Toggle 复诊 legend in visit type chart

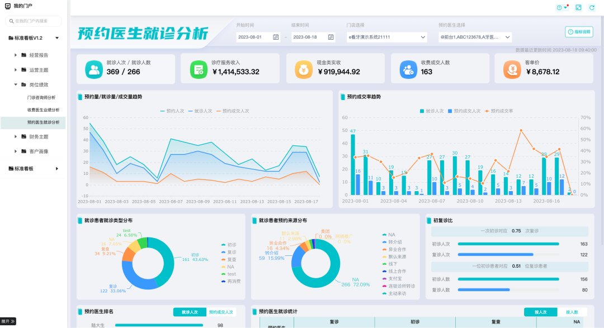tap(228, 252)
